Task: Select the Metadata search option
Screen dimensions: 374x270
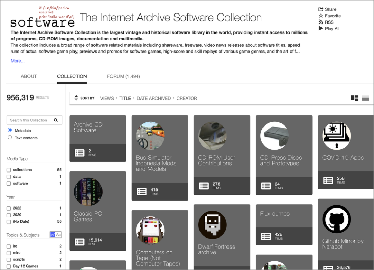Action: tap(10, 130)
